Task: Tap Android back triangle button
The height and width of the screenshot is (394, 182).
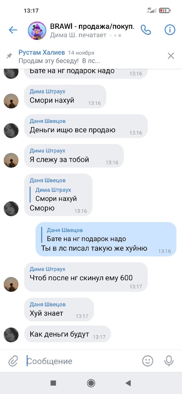Action: 128,383
